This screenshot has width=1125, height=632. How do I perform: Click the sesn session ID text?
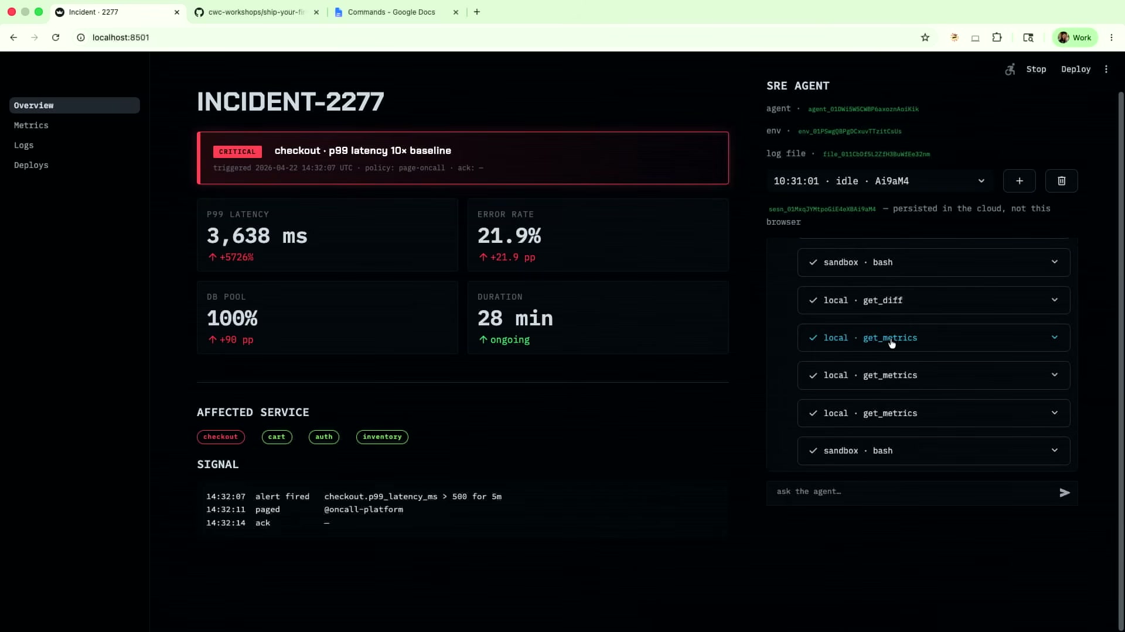coord(822,209)
